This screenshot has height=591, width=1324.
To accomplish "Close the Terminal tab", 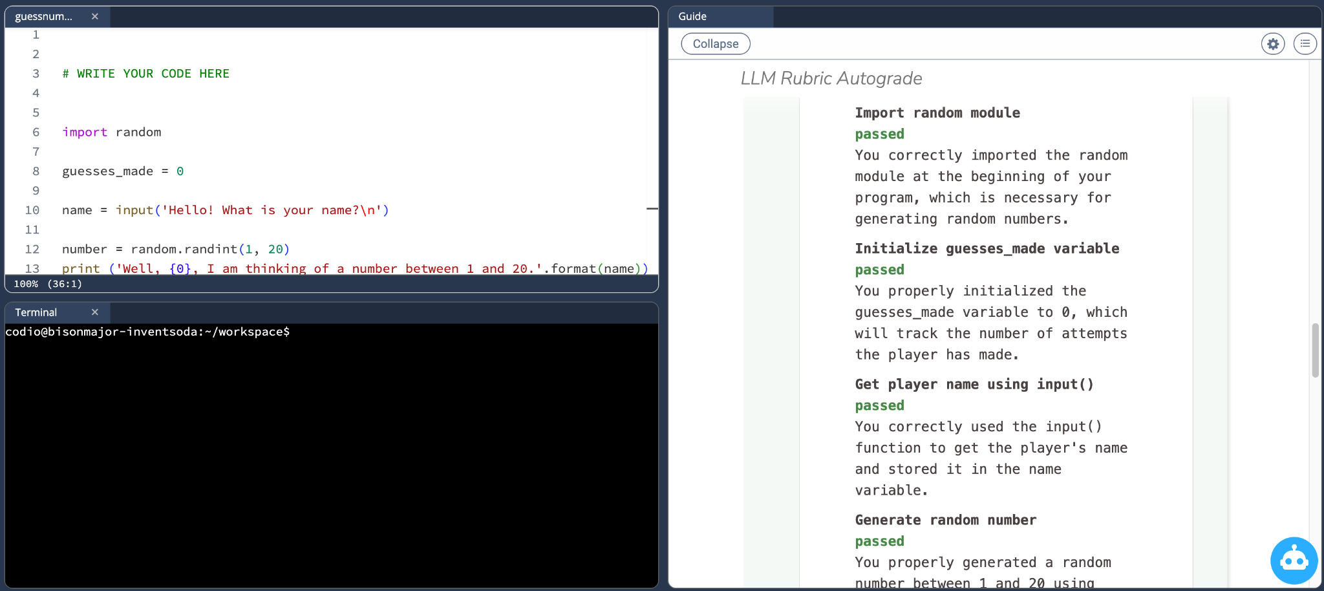I will (x=95, y=312).
